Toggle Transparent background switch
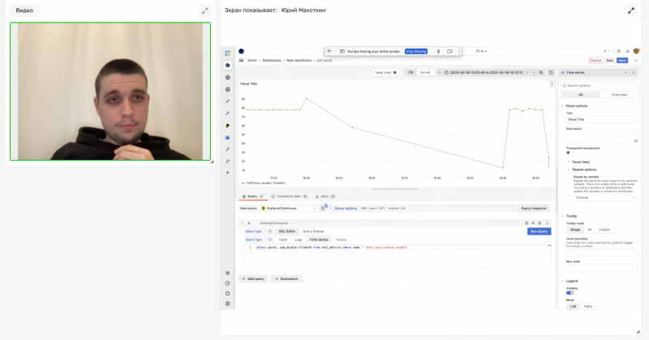 tap(567, 152)
